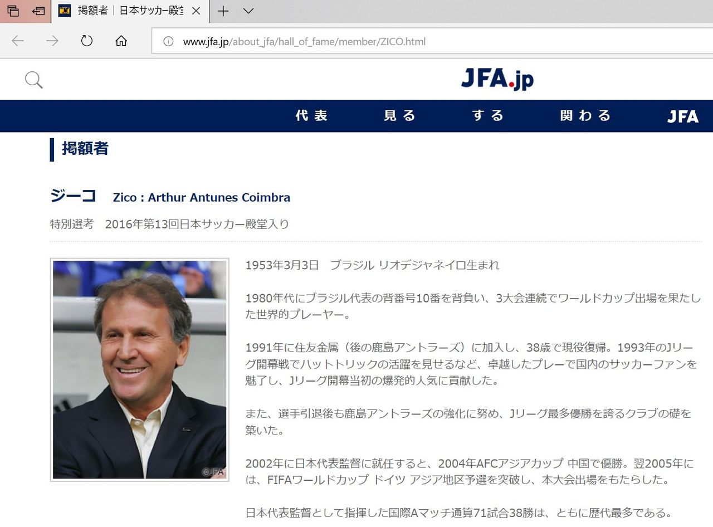
Task: Open the 見る navigation menu
Action: coord(399,116)
